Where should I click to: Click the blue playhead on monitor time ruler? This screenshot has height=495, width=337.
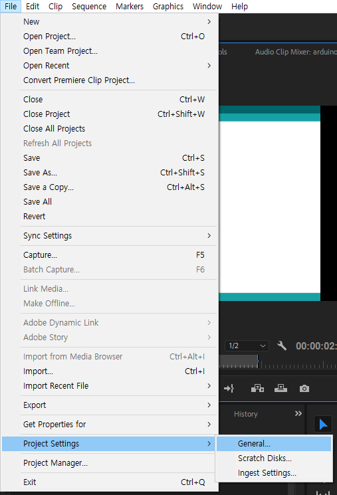coord(258,361)
